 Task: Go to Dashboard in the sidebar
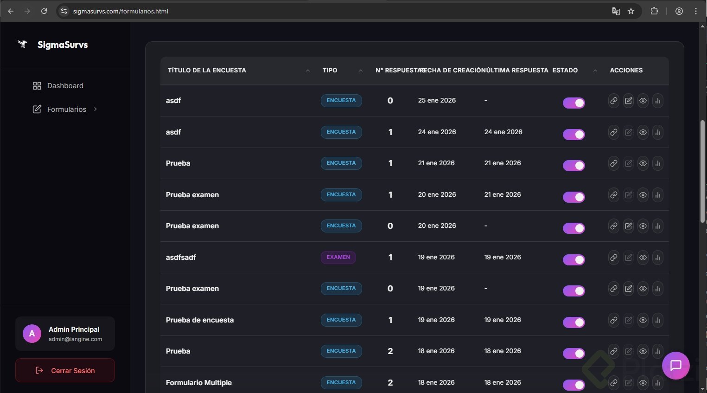click(65, 86)
